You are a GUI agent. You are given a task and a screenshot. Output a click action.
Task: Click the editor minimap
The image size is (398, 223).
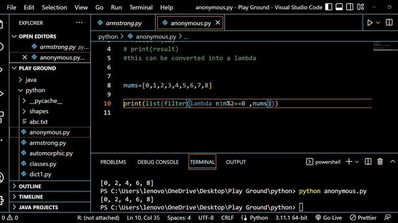385,46
